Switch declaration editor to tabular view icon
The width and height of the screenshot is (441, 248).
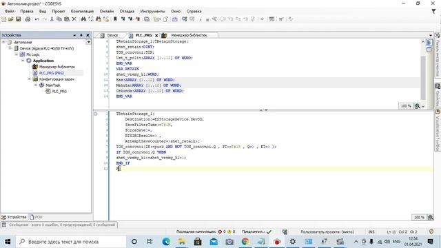pyautogui.click(x=429, y=50)
